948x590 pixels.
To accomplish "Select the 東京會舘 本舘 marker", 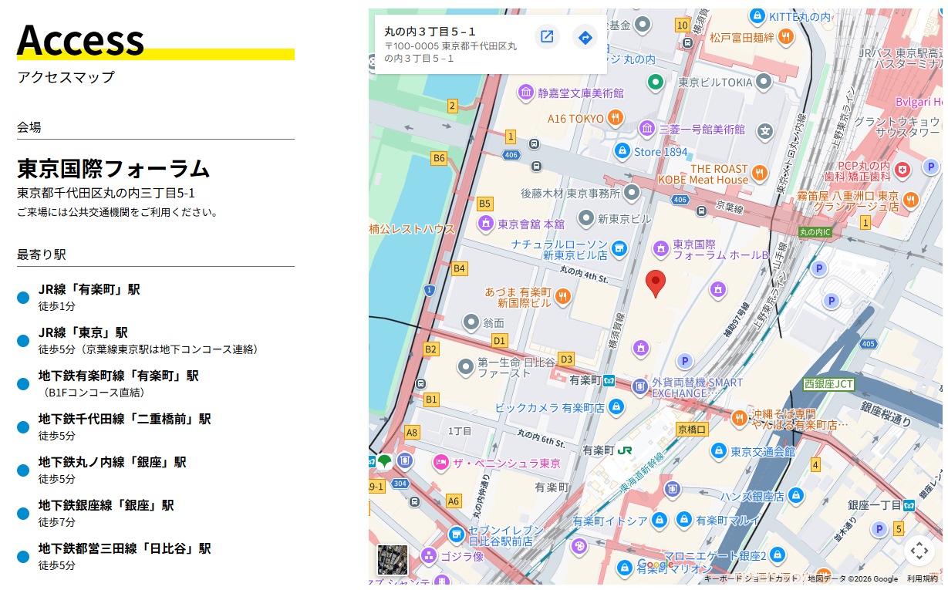I will click(486, 224).
